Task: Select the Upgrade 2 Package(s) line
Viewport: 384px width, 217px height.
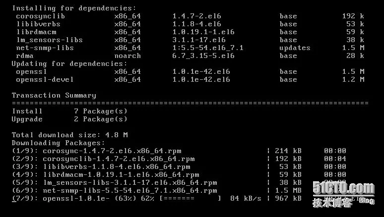Action: pyautogui.click(x=69, y=119)
